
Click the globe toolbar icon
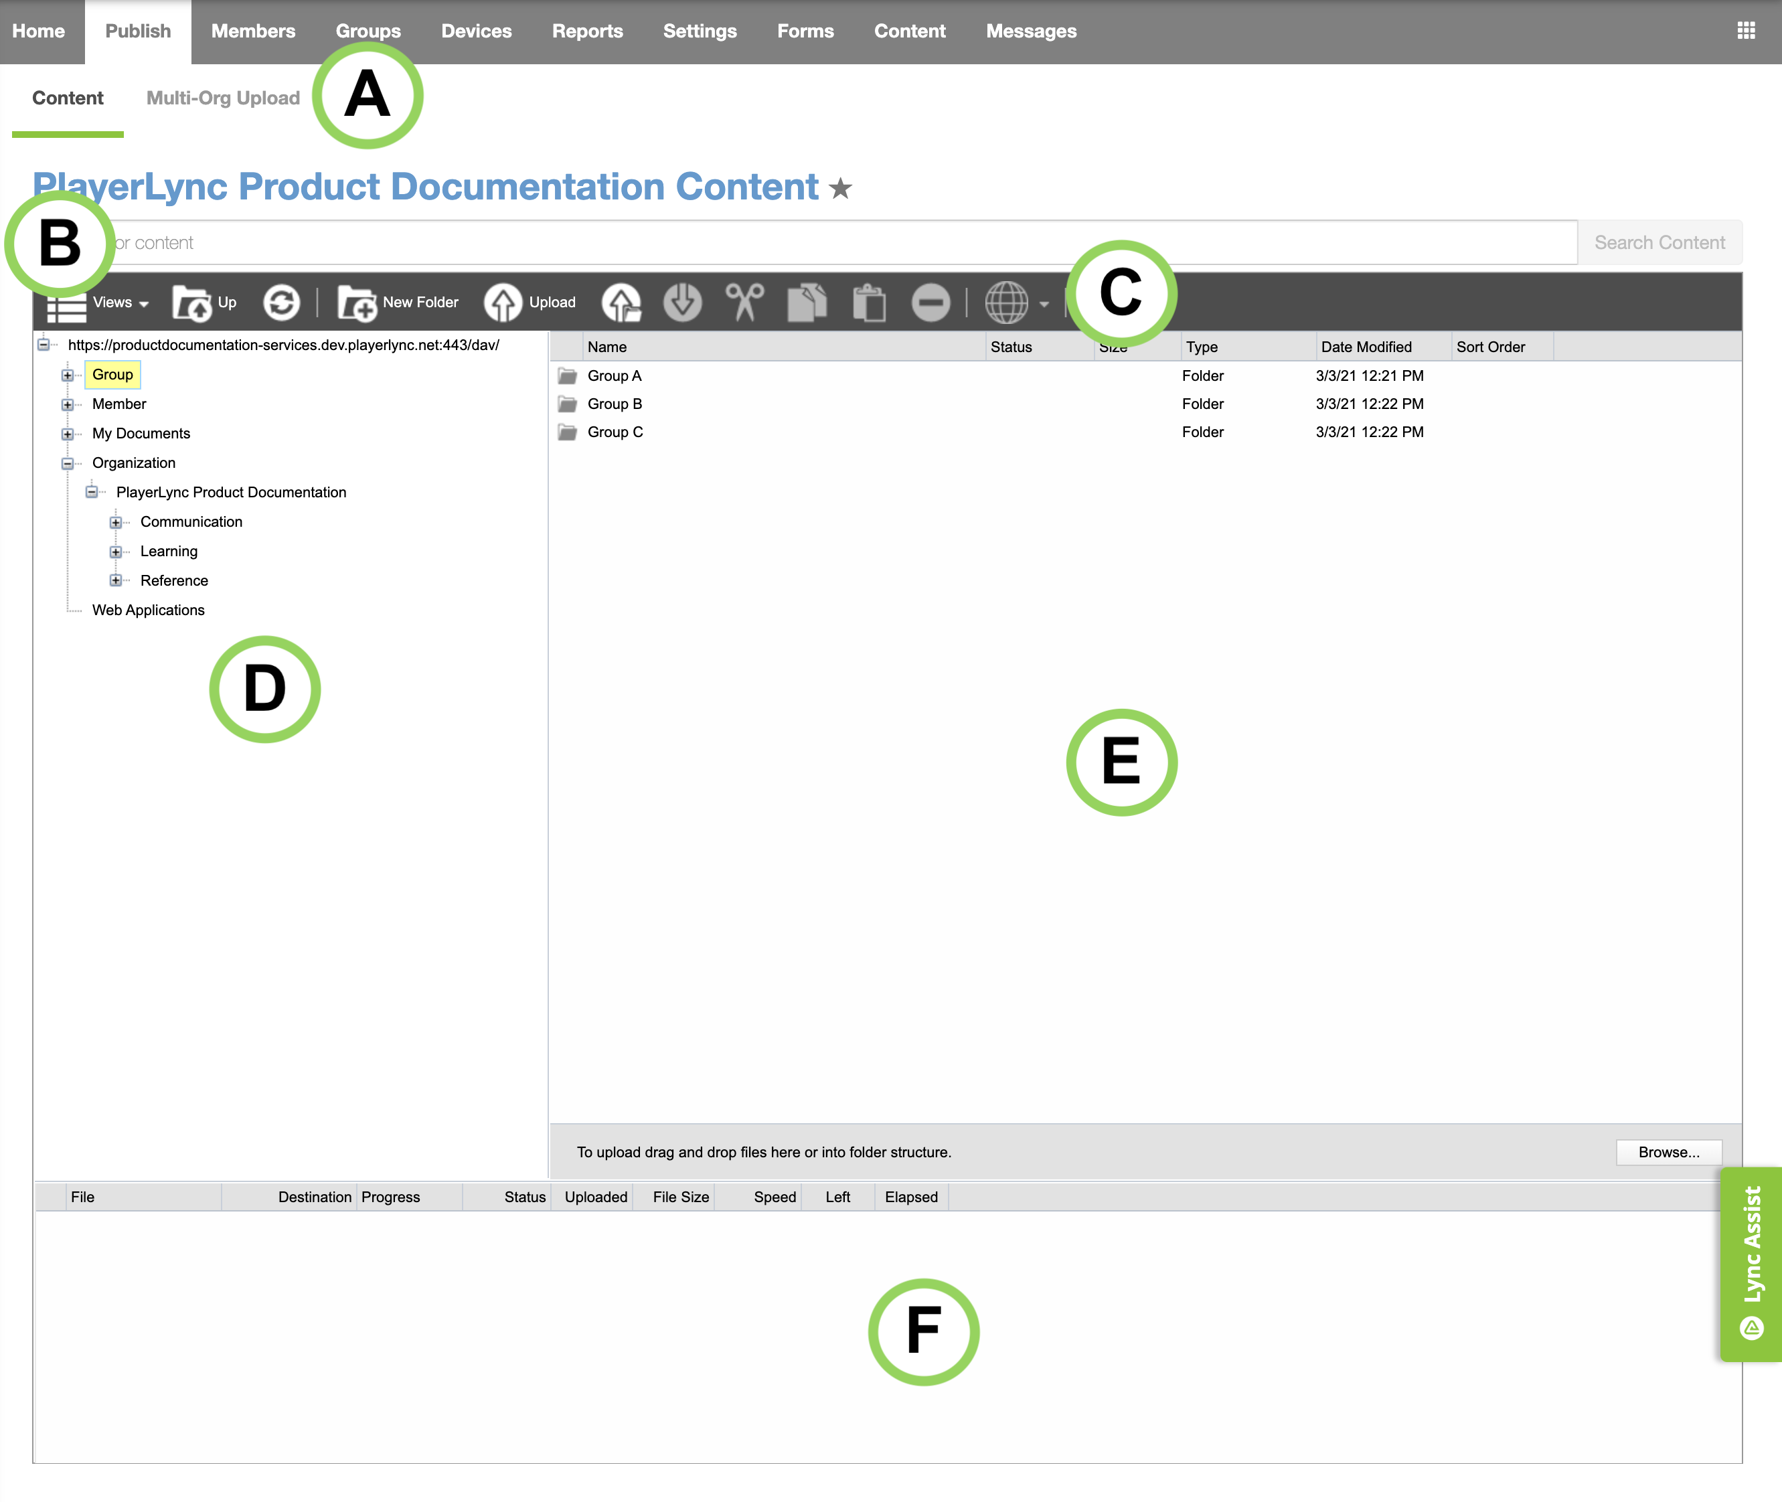pyautogui.click(x=1006, y=303)
